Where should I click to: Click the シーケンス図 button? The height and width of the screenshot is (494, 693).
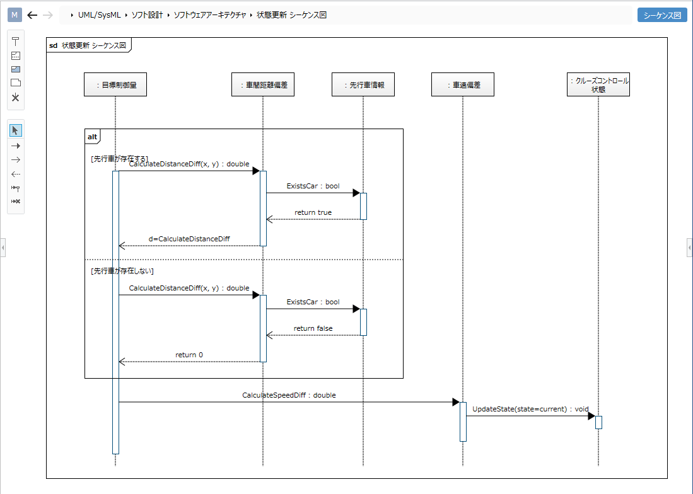pos(662,15)
